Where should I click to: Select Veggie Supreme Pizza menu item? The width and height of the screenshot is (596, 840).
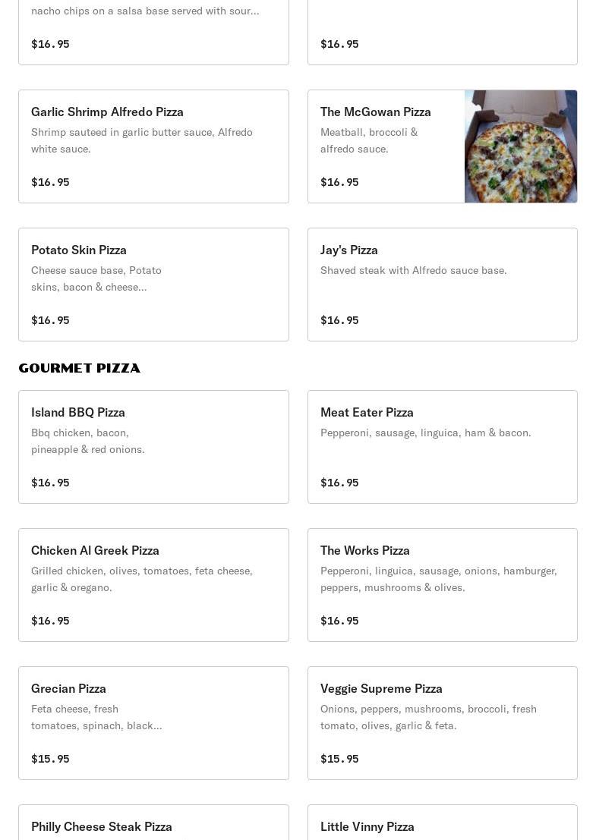[x=442, y=723]
